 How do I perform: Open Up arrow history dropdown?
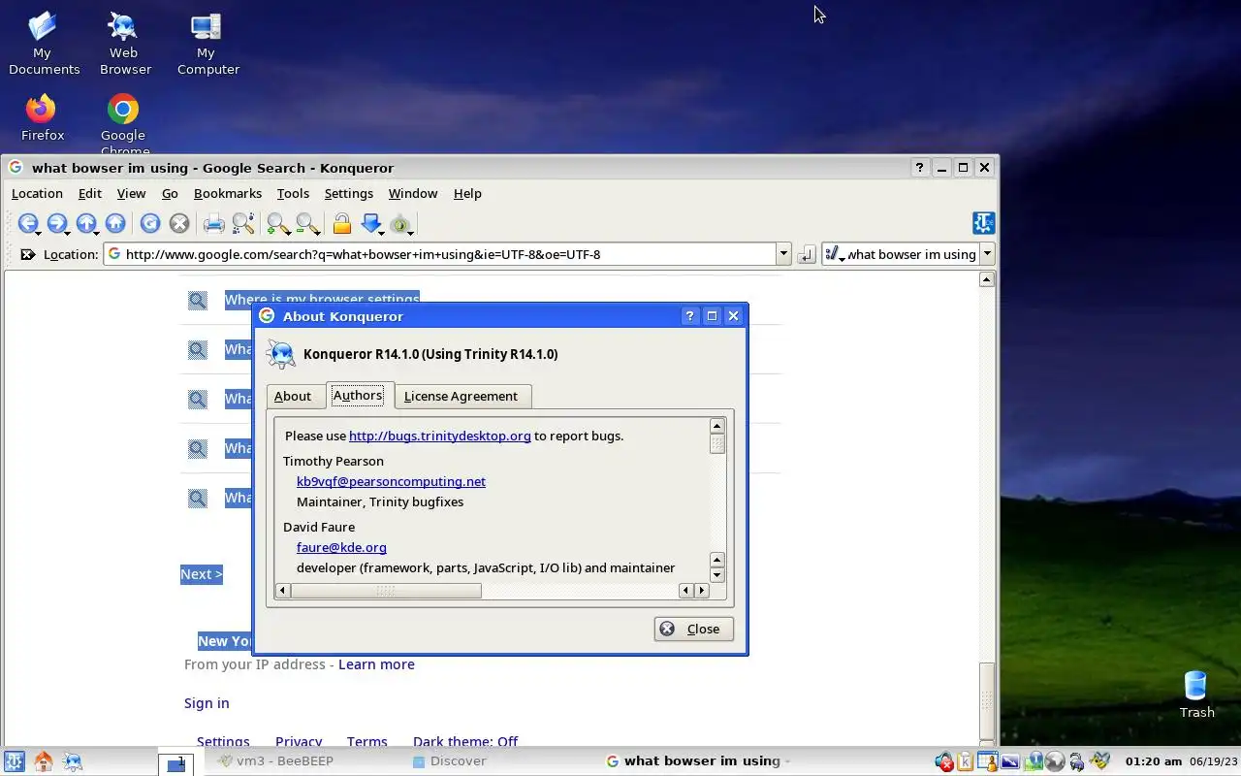pos(97,233)
